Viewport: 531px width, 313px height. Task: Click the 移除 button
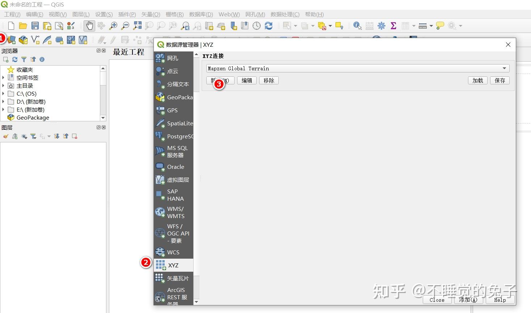[269, 80]
